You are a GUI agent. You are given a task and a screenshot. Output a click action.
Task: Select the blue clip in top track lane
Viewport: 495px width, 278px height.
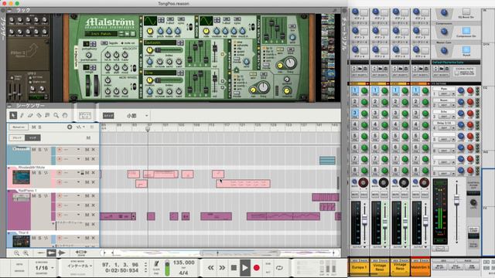tap(327, 161)
